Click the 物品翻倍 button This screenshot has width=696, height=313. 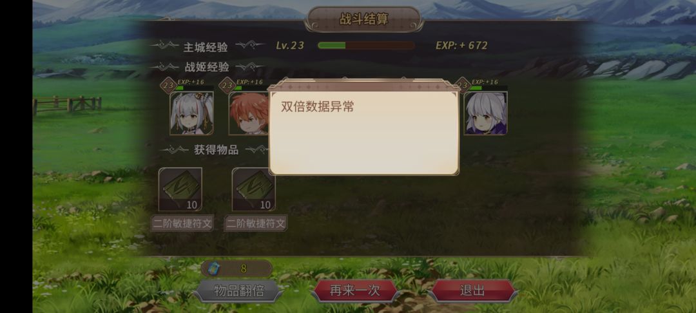coord(238,291)
